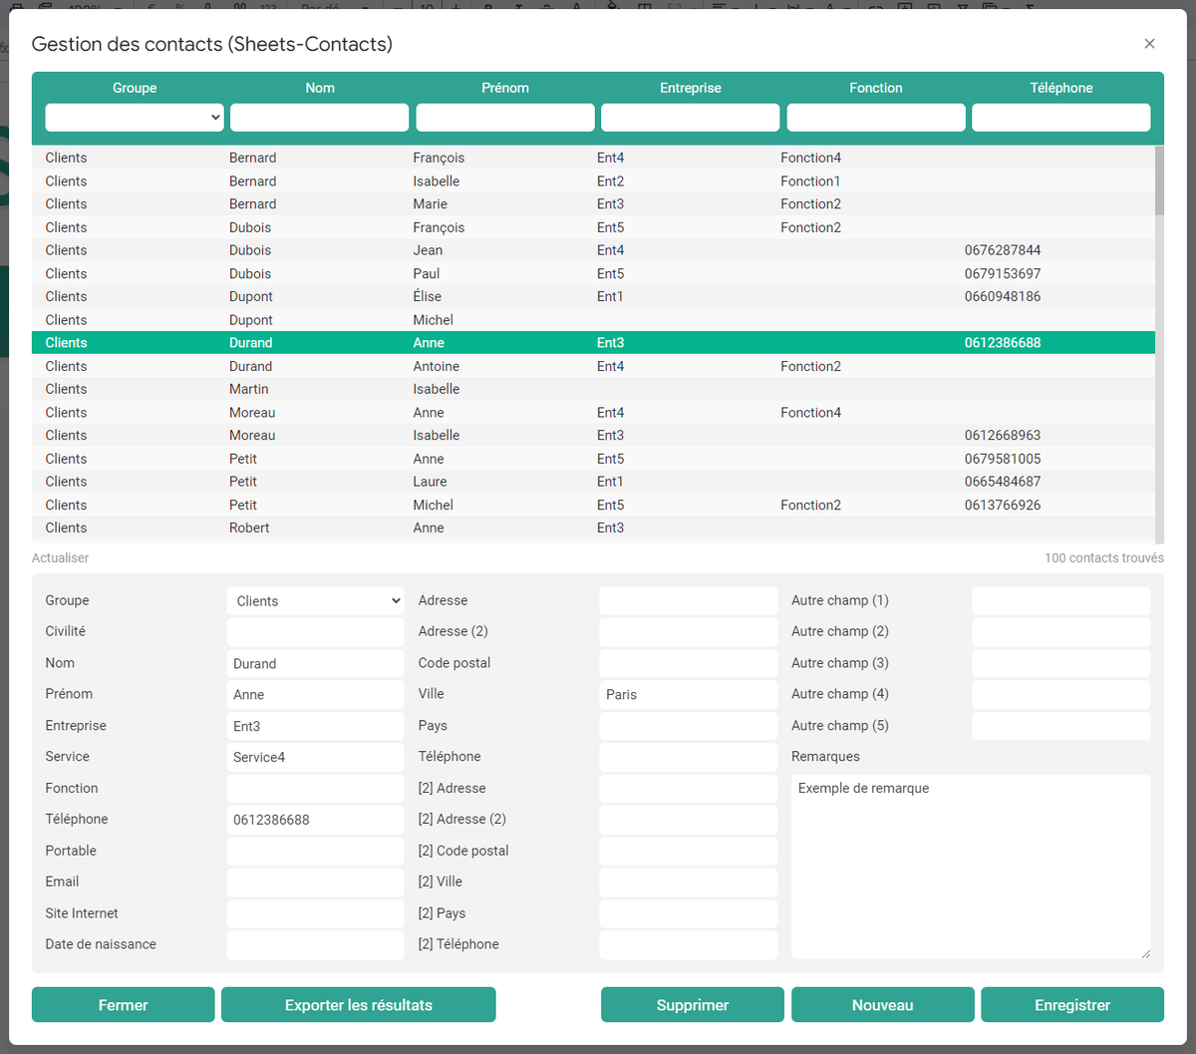Edit the Service field containing Service4
The height and width of the screenshot is (1054, 1196).
coord(316,757)
